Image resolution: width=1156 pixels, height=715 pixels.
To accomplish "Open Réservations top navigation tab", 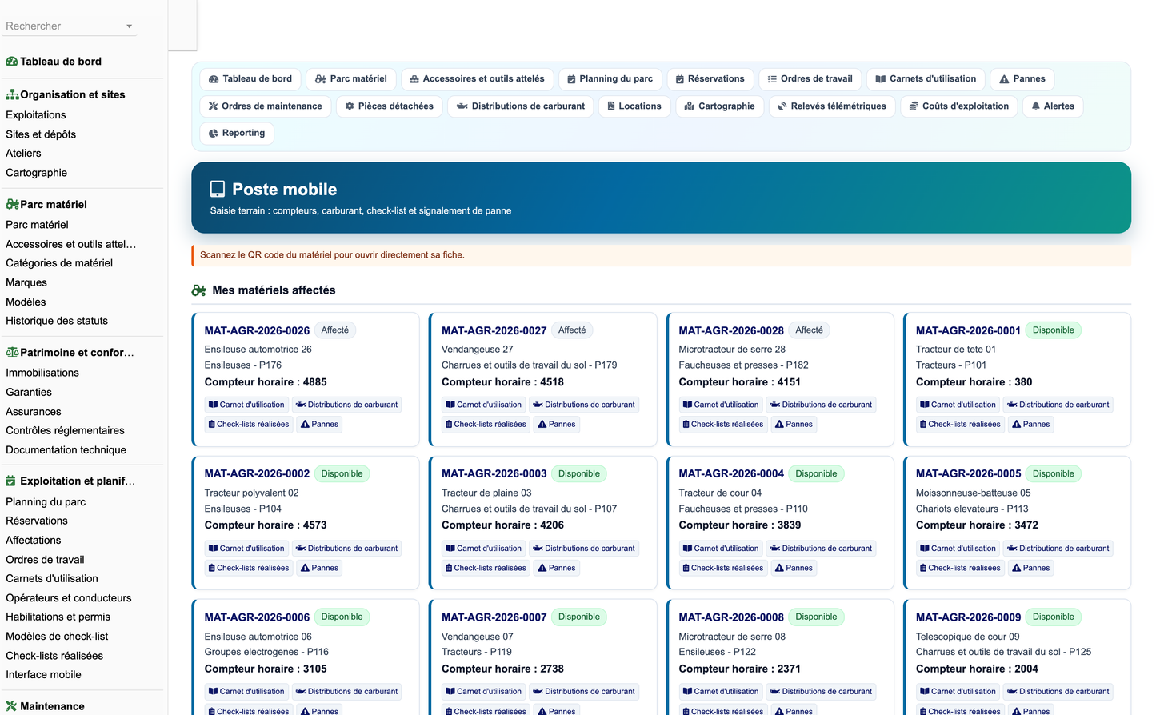I will (x=710, y=78).
